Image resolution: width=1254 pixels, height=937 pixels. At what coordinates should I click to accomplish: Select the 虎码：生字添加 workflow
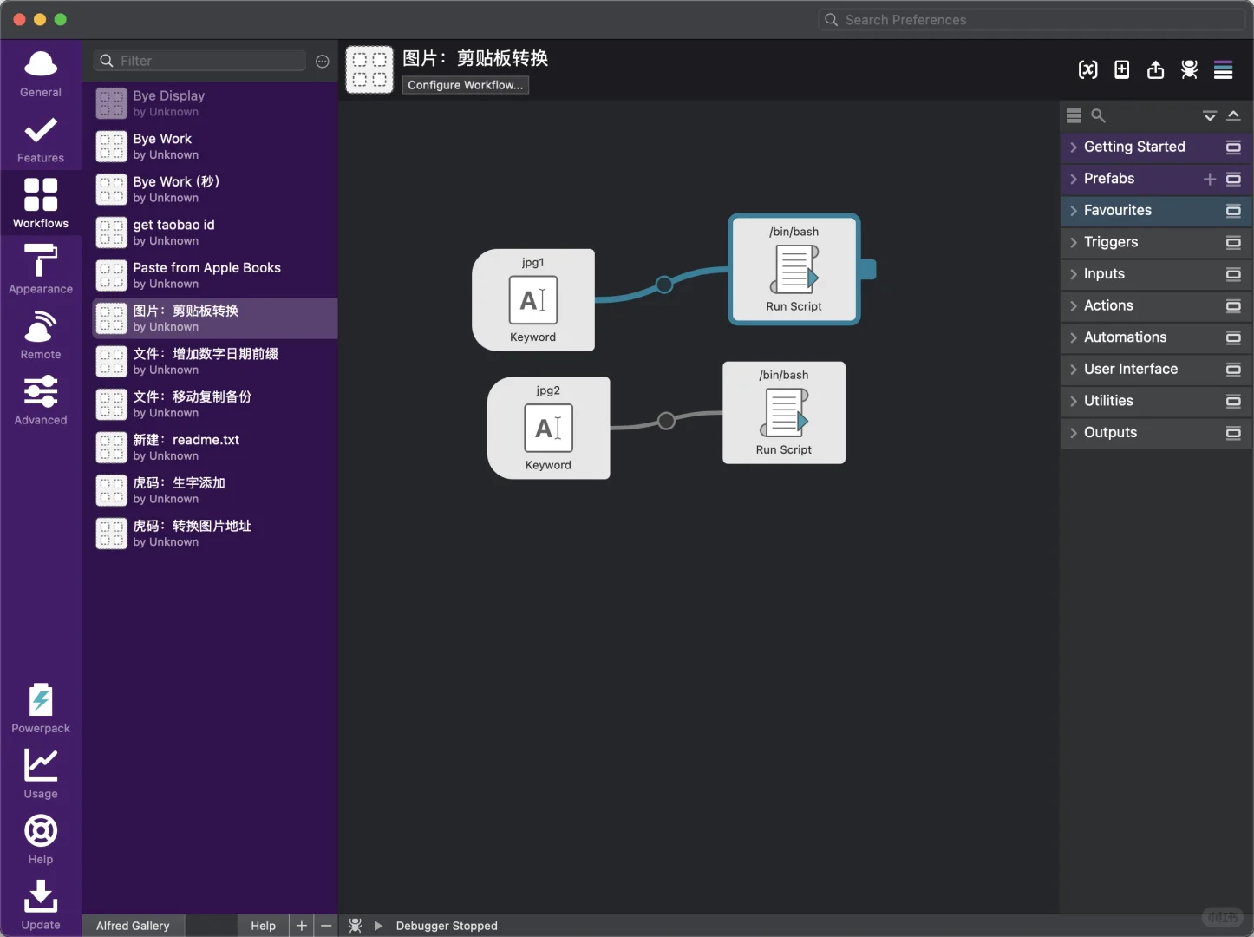(x=215, y=491)
